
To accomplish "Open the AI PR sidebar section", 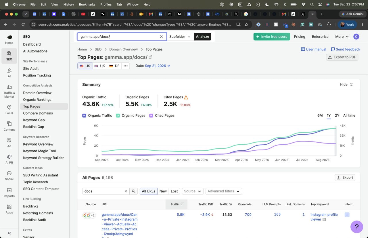I will click(9, 159).
